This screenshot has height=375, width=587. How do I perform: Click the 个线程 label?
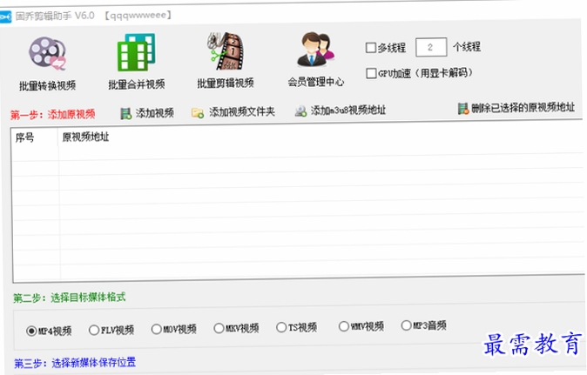click(467, 47)
